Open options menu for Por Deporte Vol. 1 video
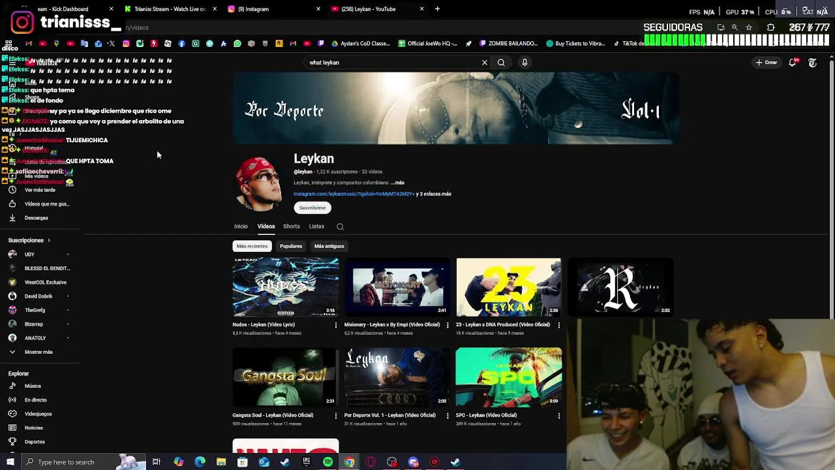This screenshot has height=470, width=835. point(448,415)
